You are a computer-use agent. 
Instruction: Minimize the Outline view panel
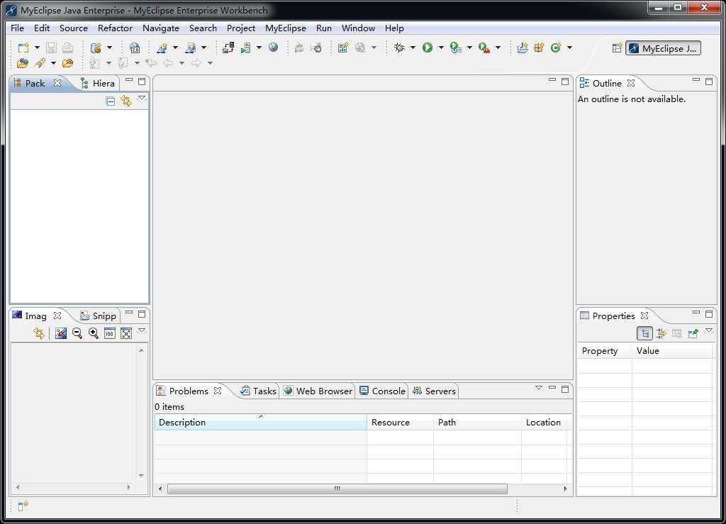[x=696, y=81]
